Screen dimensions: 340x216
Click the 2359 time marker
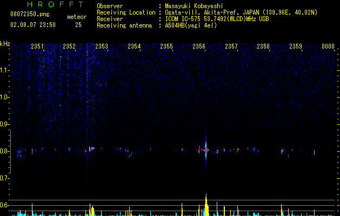[x=296, y=46]
